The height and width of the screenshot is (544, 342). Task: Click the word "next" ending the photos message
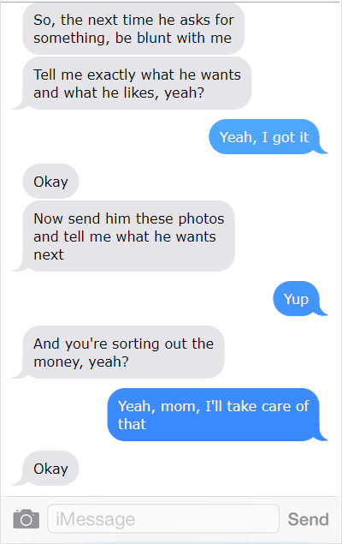49,255
